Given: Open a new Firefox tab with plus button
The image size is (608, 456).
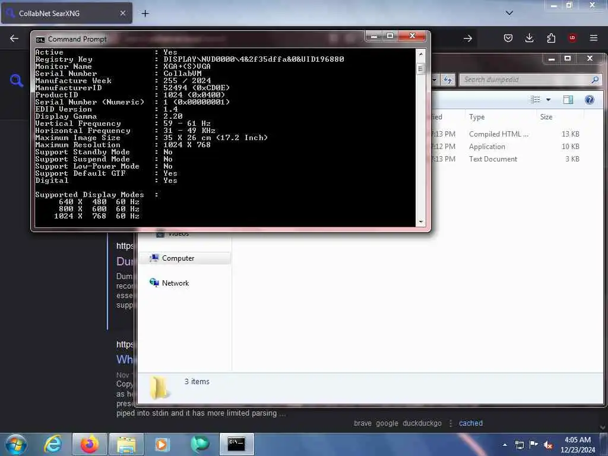Looking at the screenshot, I should coord(145,14).
